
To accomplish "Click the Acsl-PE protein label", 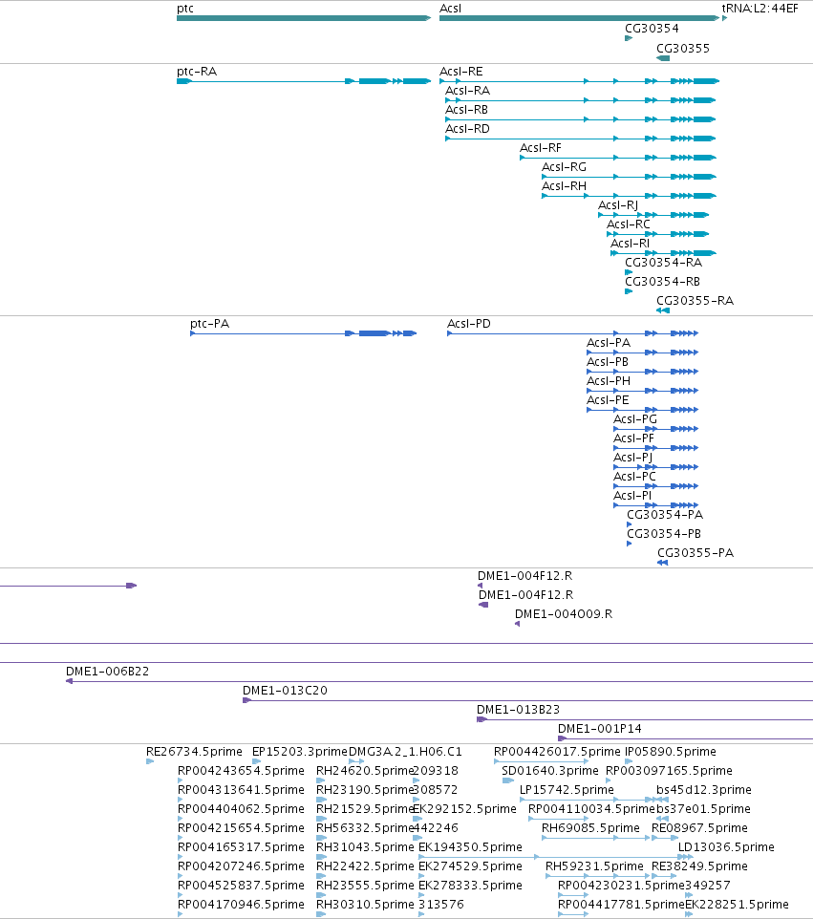I will [608, 399].
